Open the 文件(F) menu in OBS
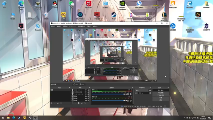The image size is (213, 120). [53, 26]
